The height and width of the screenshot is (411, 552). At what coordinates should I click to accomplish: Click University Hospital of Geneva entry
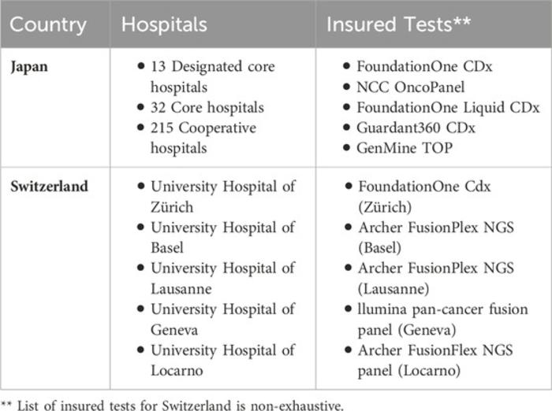[222, 320]
